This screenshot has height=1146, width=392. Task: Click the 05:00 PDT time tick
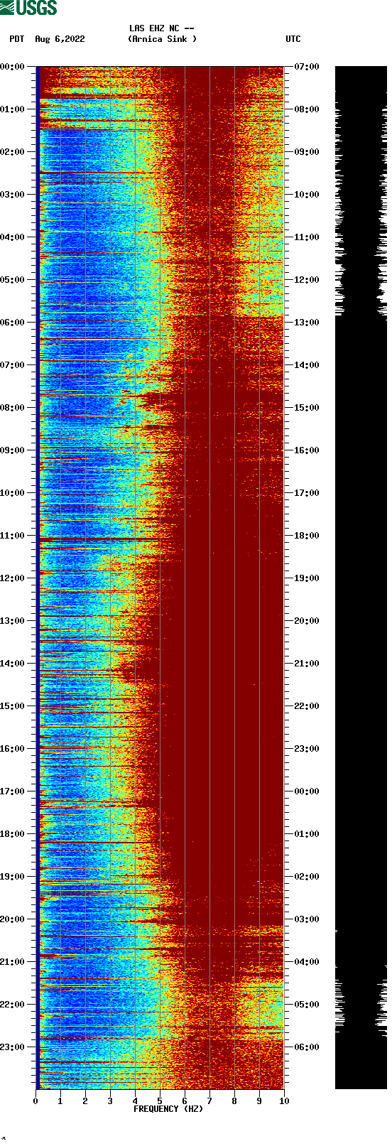pyautogui.click(x=13, y=280)
